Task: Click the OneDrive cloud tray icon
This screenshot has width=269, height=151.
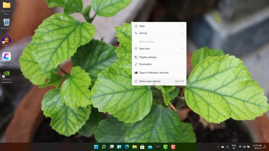Action: click(x=222, y=147)
